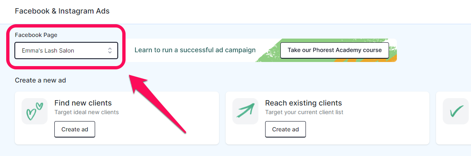The width and height of the screenshot is (471, 156).
Task: Click the Facebook Page field label
Action: click(x=36, y=35)
